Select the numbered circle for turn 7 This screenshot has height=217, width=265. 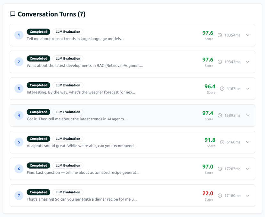[x=19, y=196]
